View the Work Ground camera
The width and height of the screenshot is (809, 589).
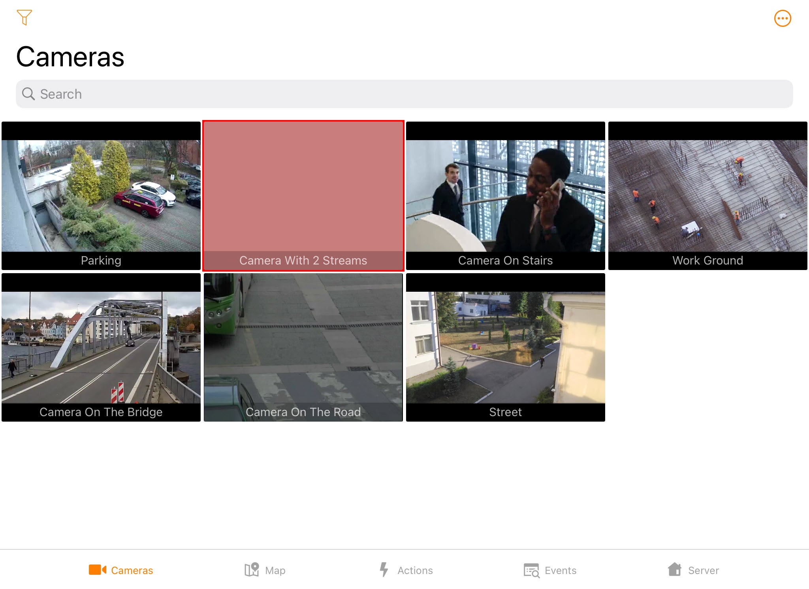tap(707, 196)
